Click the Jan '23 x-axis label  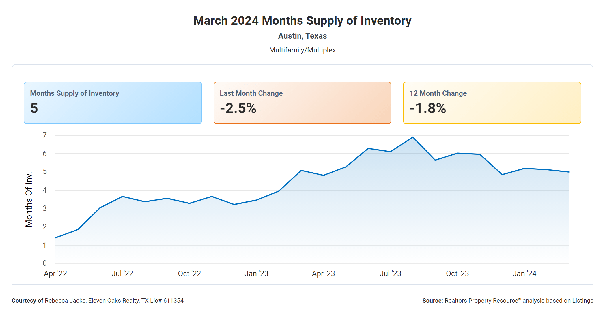(x=256, y=273)
